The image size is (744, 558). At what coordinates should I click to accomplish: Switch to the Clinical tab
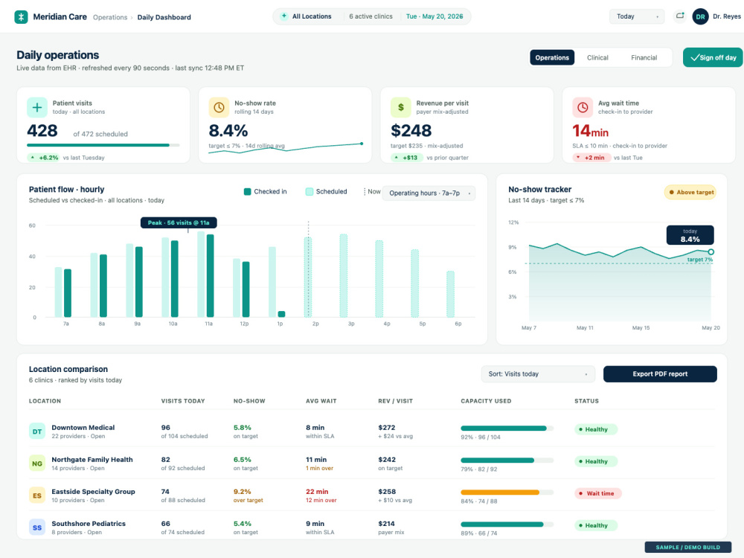(x=597, y=57)
